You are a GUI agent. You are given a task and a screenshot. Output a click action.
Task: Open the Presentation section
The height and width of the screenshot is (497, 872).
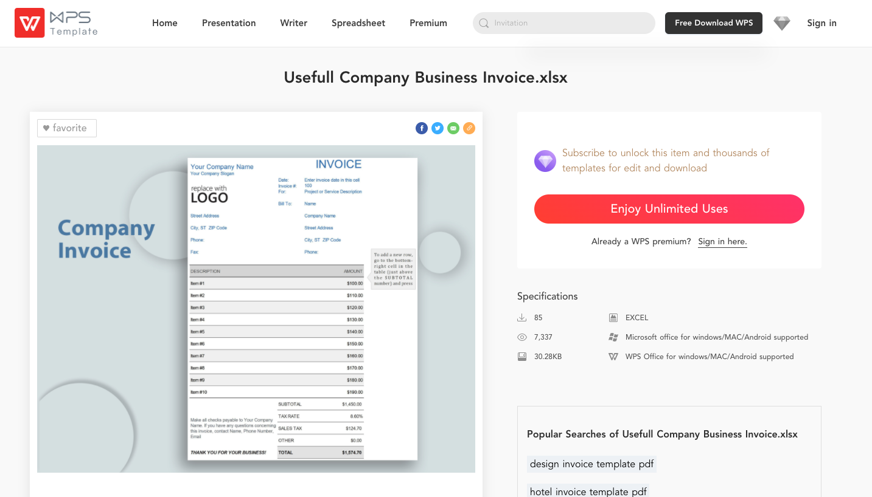[x=229, y=23]
